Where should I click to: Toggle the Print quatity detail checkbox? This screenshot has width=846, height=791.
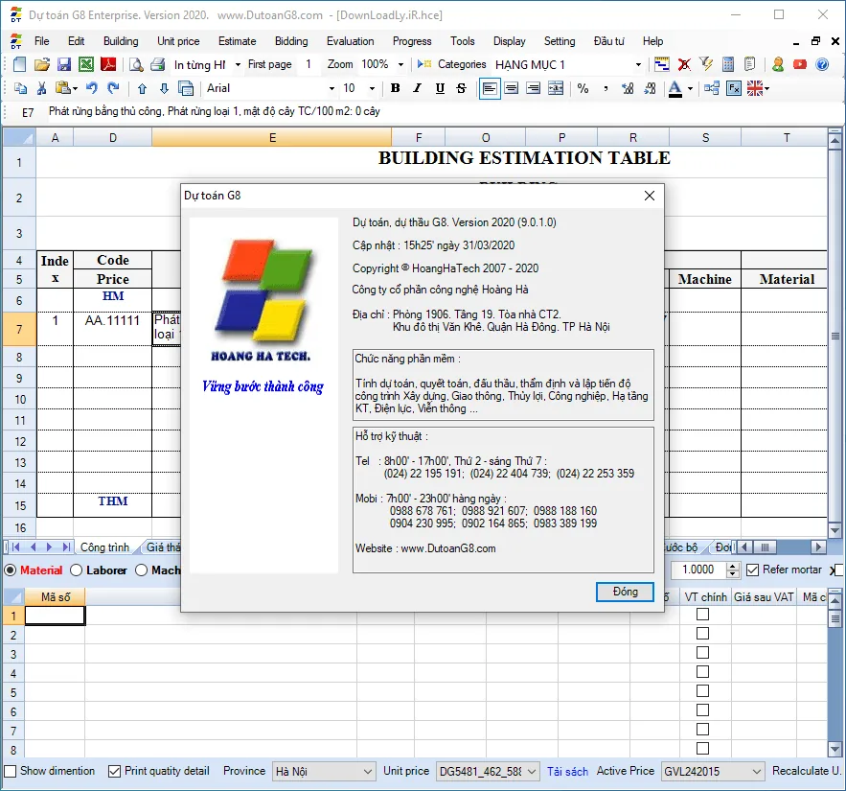pyautogui.click(x=114, y=771)
